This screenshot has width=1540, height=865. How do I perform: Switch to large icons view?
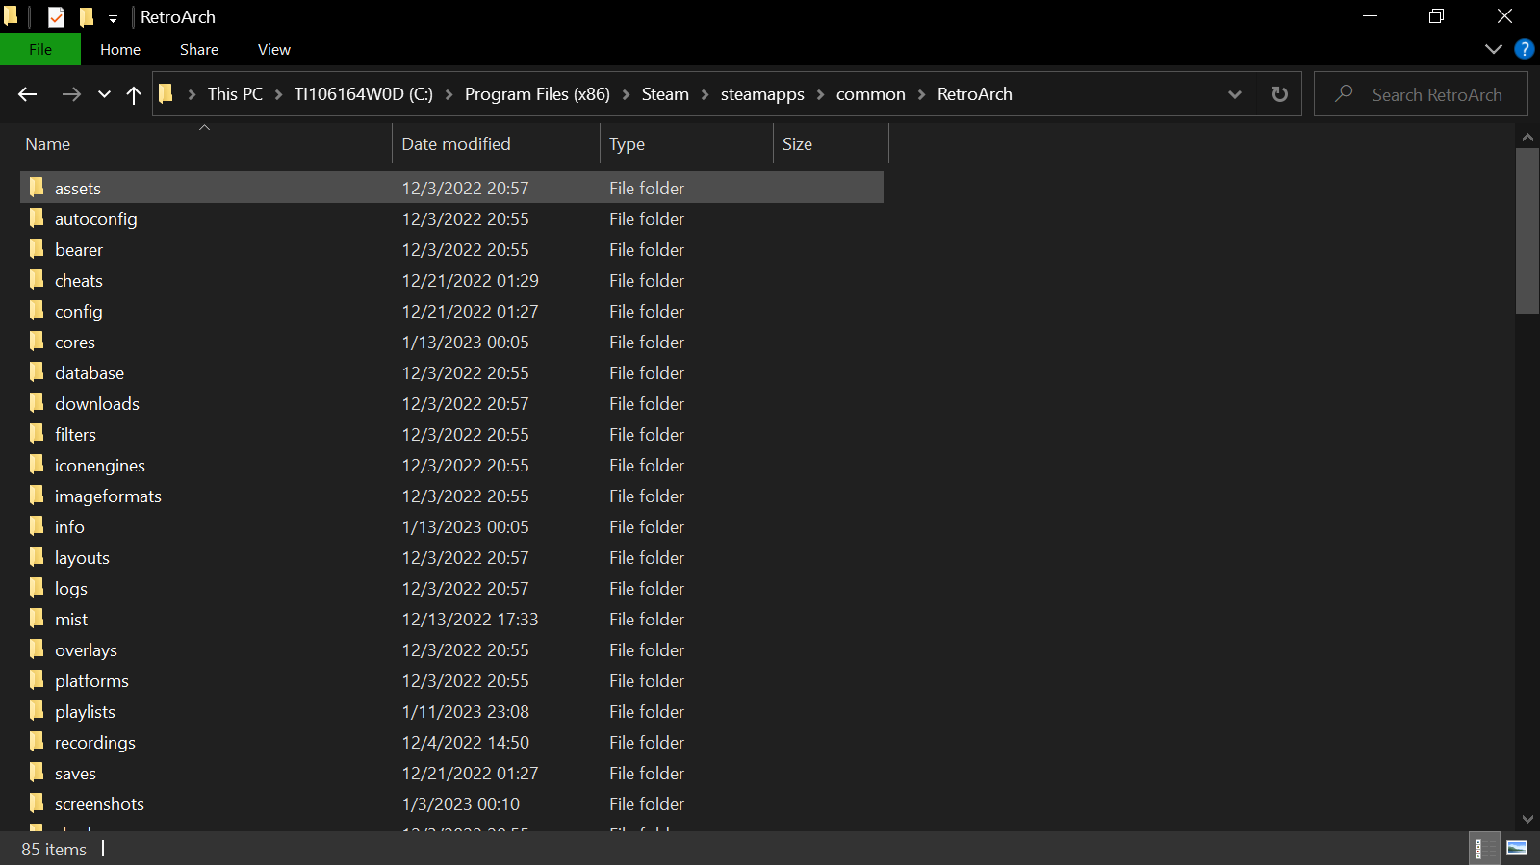[1517, 848]
